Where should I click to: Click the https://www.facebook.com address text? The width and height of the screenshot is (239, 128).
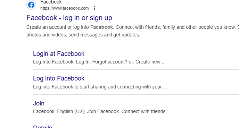point(65,8)
